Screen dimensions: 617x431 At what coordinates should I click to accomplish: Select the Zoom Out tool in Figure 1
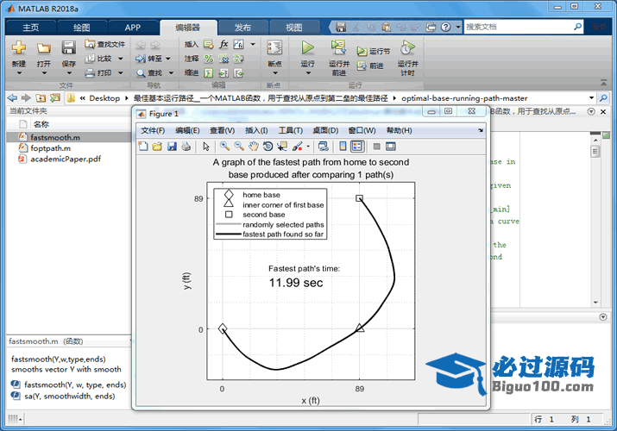[239, 147]
